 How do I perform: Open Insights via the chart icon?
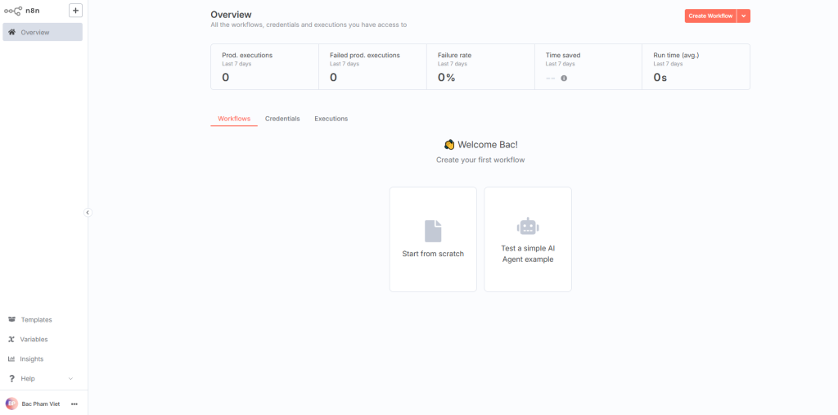11,359
